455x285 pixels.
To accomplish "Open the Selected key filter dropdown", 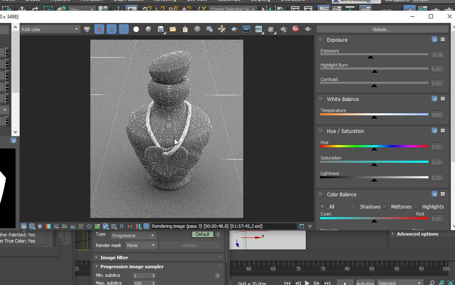I will [x=399, y=283].
